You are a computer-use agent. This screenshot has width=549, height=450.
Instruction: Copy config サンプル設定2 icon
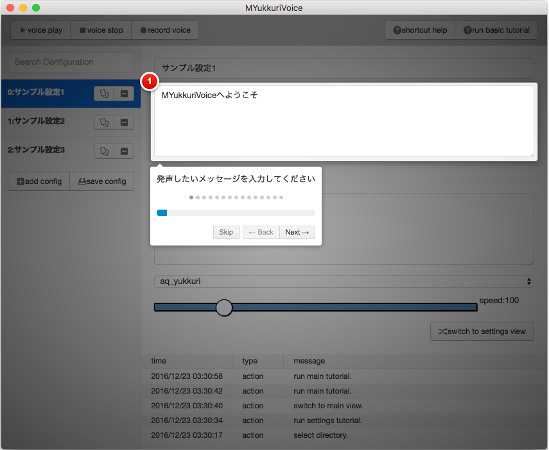(104, 122)
